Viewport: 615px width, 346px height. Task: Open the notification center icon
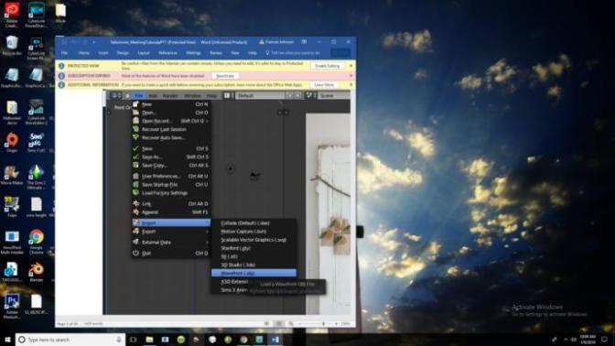coord(604,340)
